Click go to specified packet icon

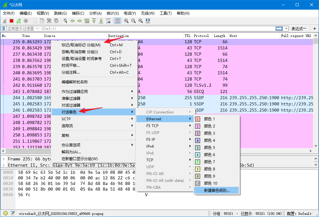[87, 21]
